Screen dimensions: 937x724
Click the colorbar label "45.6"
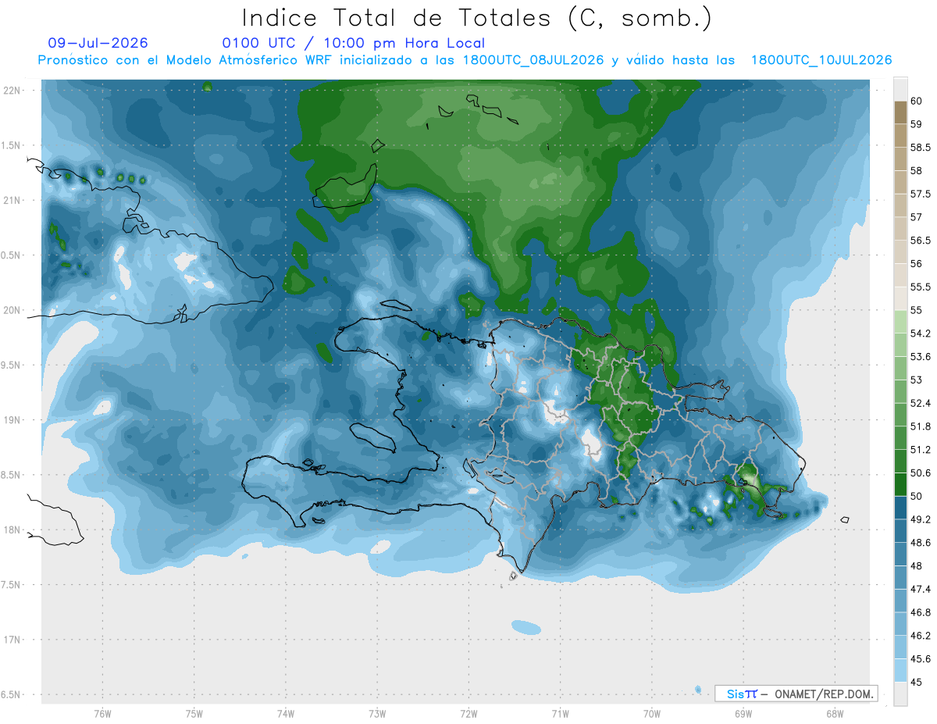pos(921,659)
